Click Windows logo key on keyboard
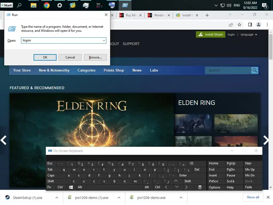Screen dimensions: 273x205 [71, 187]
